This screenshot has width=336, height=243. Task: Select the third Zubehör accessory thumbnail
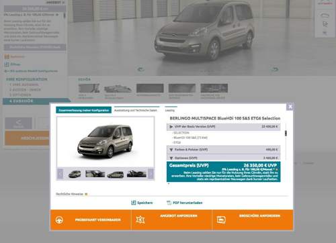tap(150, 88)
